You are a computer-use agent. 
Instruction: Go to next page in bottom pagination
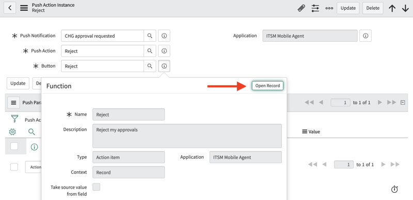(383, 164)
